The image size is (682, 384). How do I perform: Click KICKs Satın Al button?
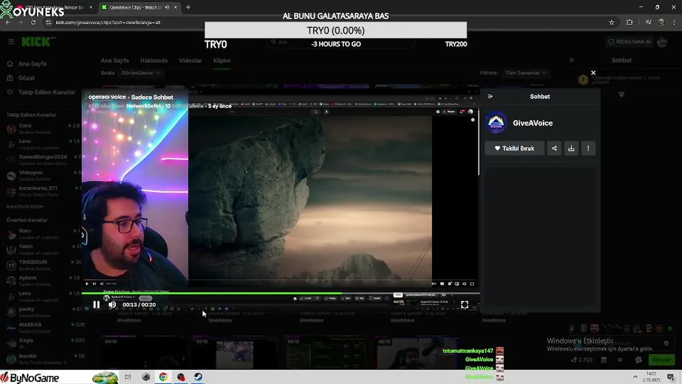[x=630, y=42]
